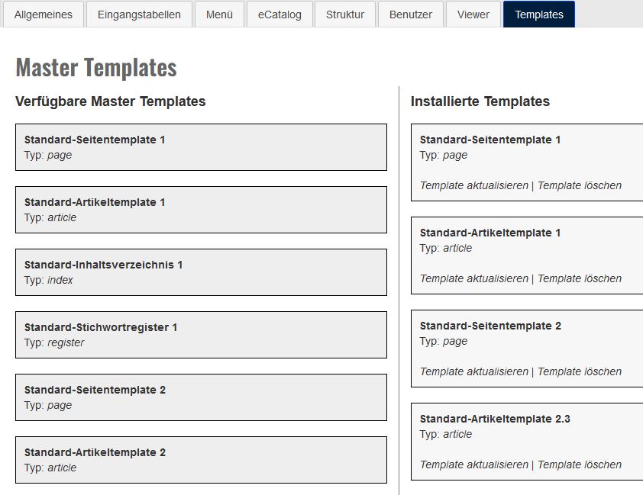
Task: Select available Standard-Seitentemplate 1 master template
Action: click(x=201, y=147)
